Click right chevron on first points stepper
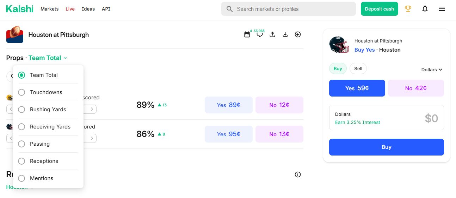 click(x=92, y=109)
